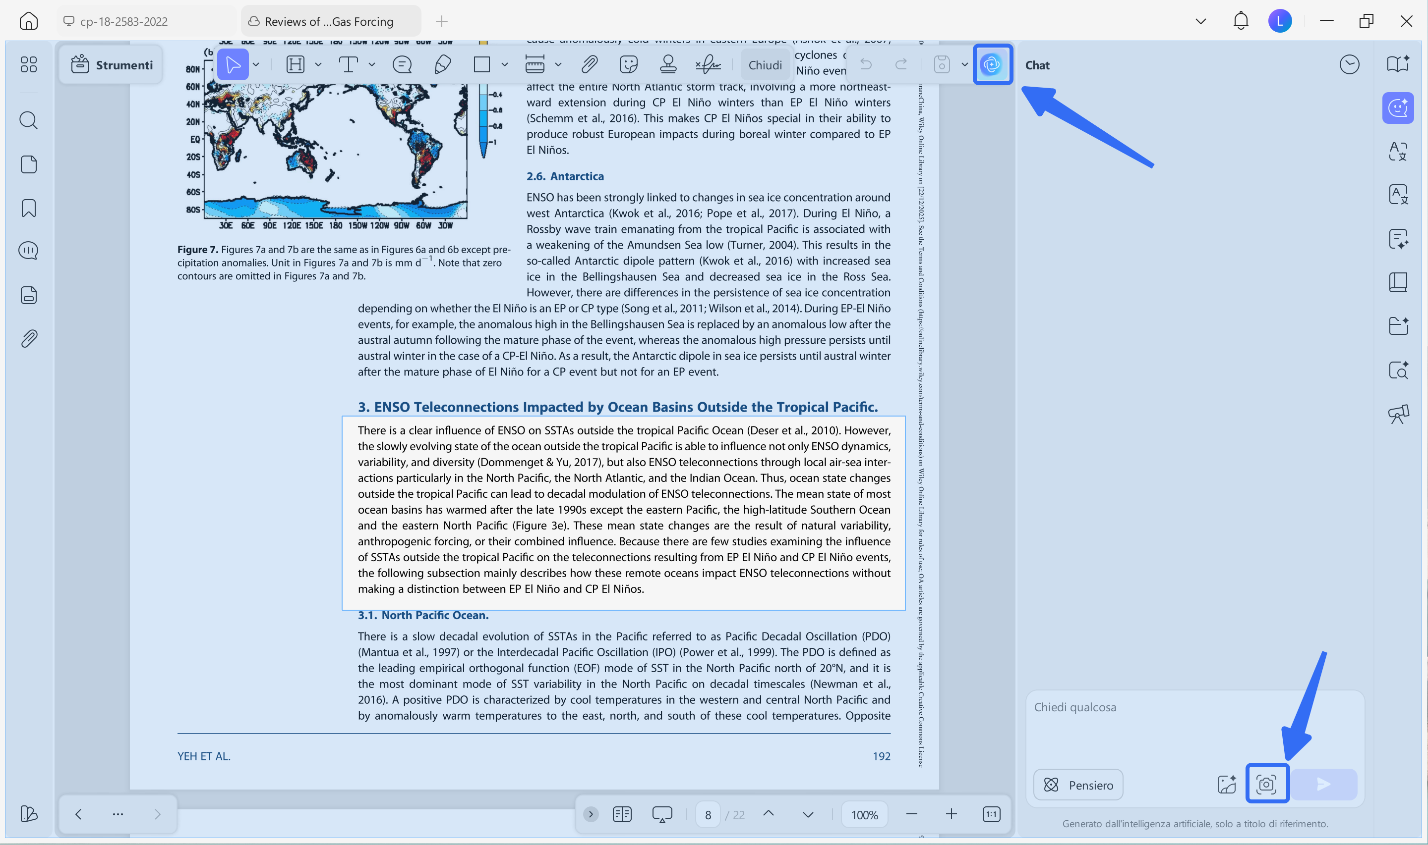Screen dimensions: 1428x845
Task: Show the comments list panel in left sidebar
Action: click(28, 251)
